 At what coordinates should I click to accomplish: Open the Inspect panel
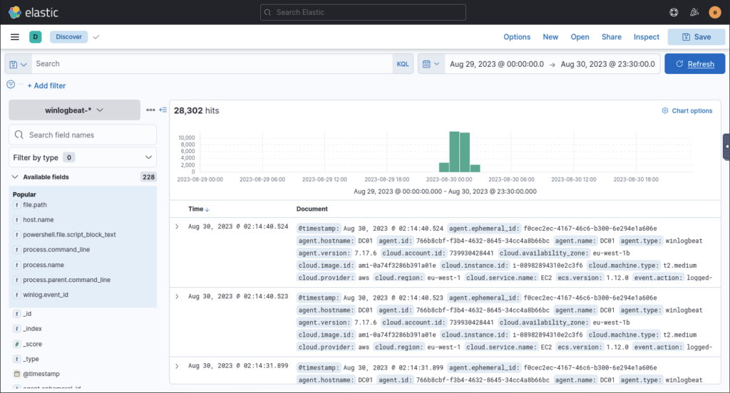pyautogui.click(x=646, y=37)
